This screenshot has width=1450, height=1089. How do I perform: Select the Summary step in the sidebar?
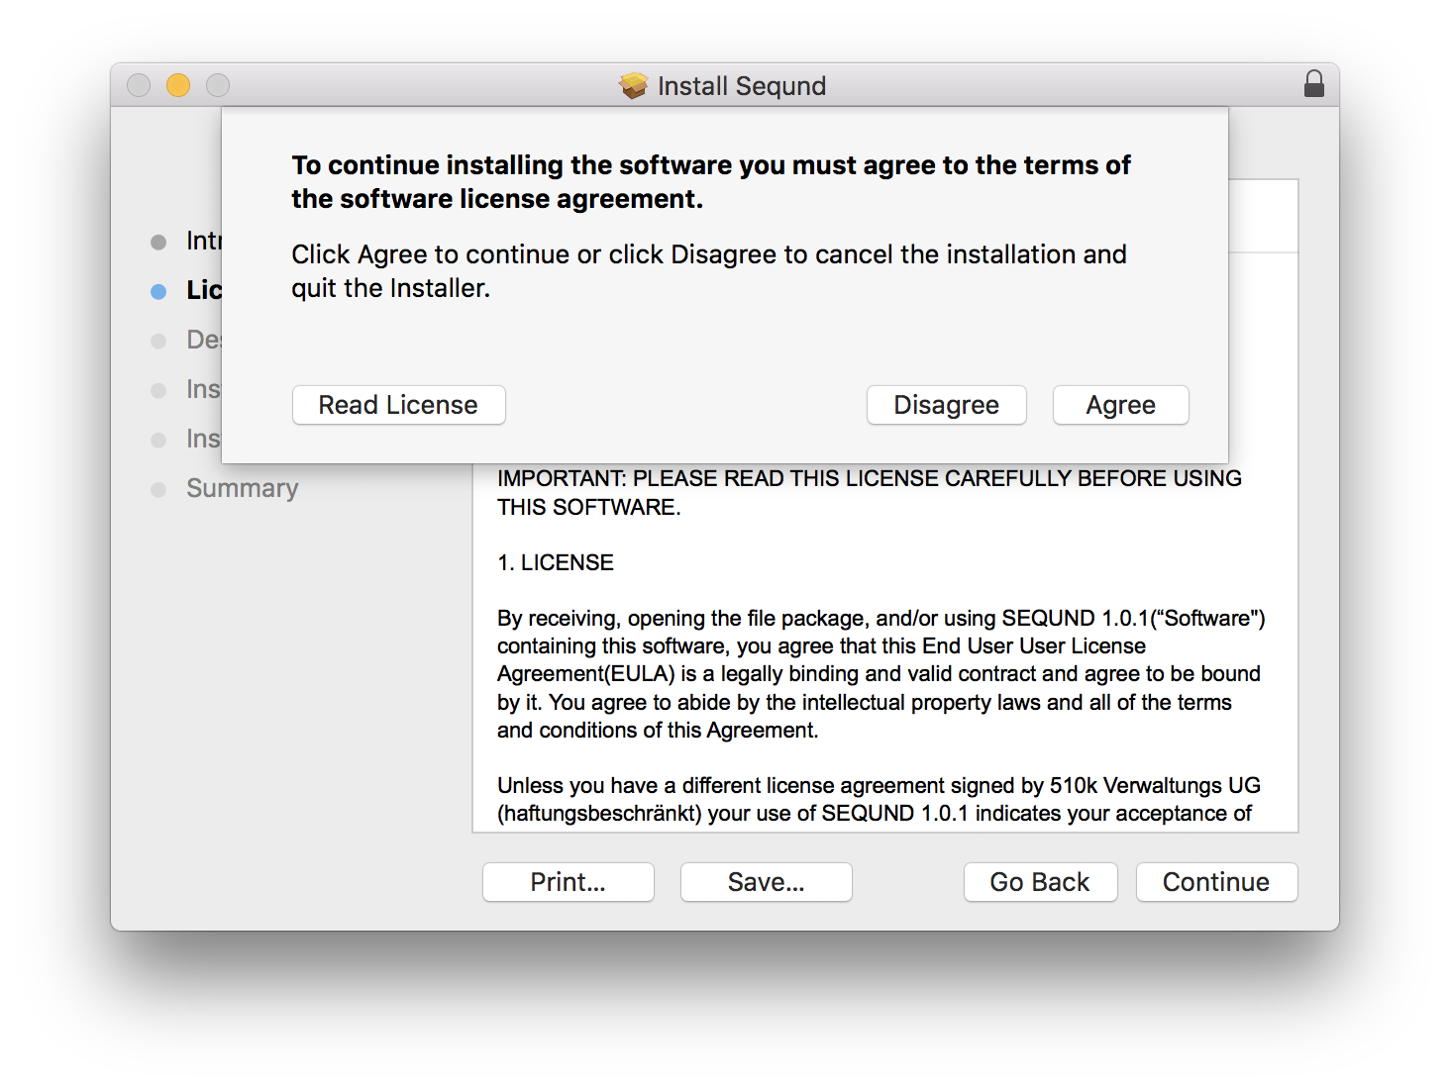[243, 488]
